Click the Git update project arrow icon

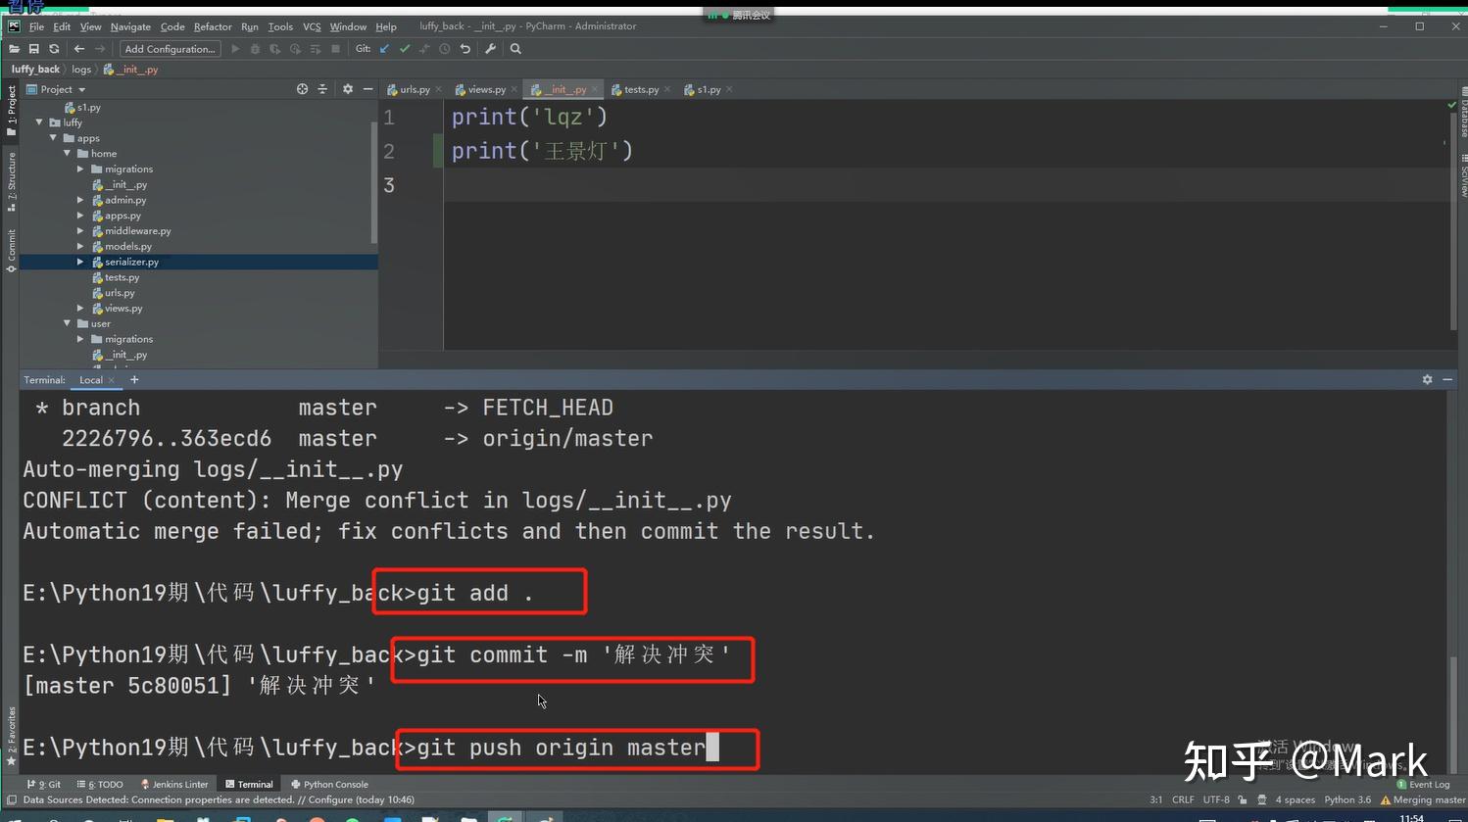click(384, 49)
